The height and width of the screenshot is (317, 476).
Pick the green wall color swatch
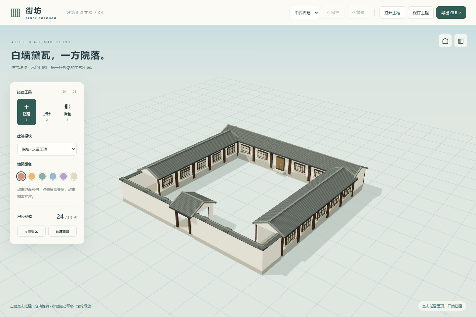pyautogui.click(x=42, y=176)
